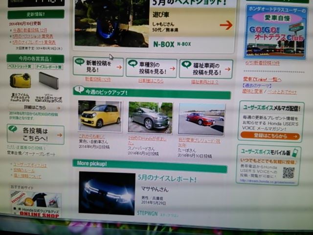Click the mobile phone icon in モバイル版 box
Image resolution: width=313 pixels, height=235 pixels.
[295, 152]
